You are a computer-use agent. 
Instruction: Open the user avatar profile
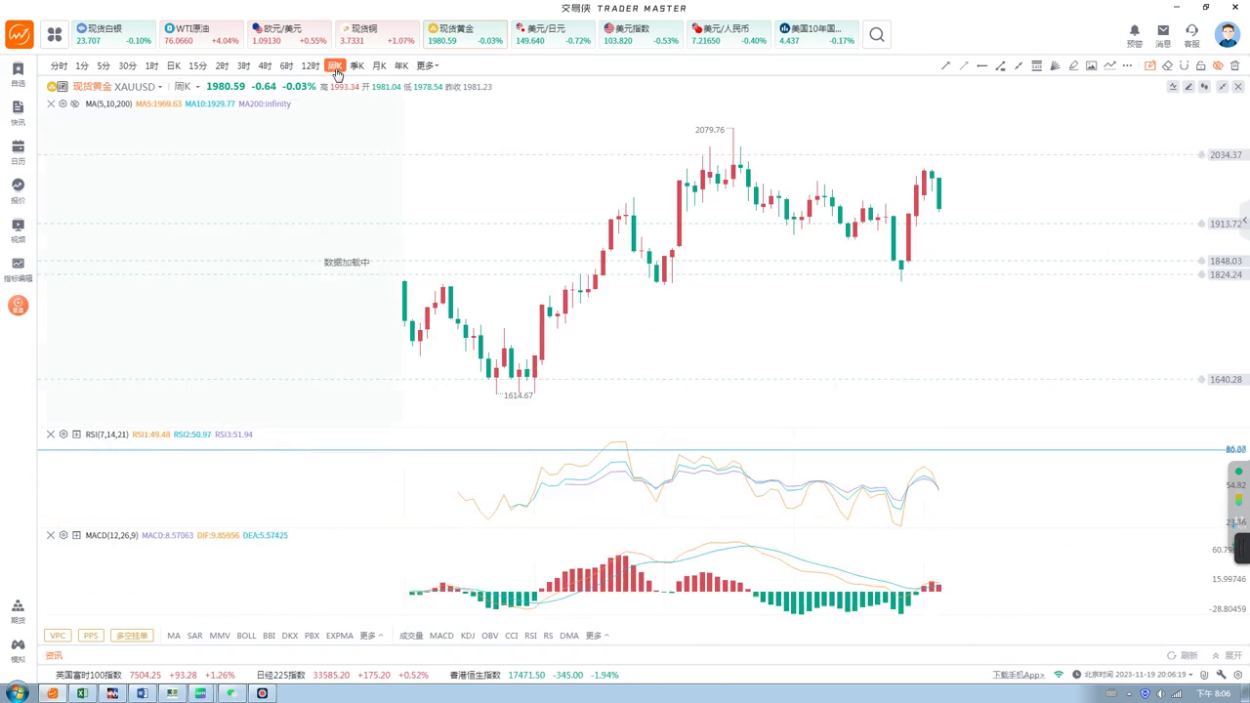tap(1228, 34)
